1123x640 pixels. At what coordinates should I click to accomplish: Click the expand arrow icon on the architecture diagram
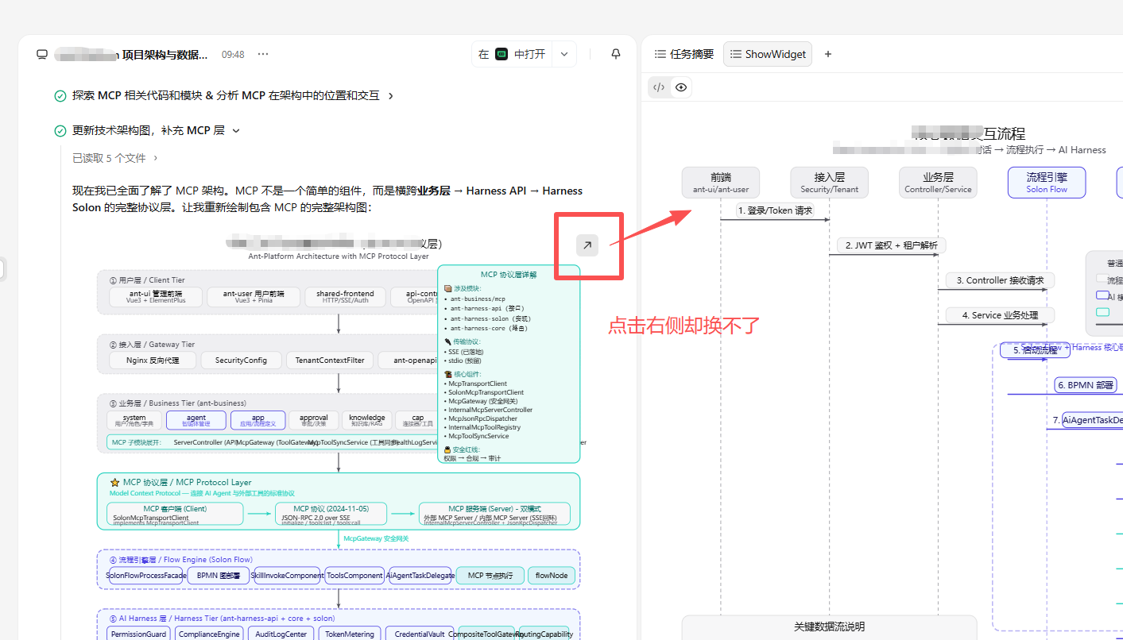[x=587, y=245]
